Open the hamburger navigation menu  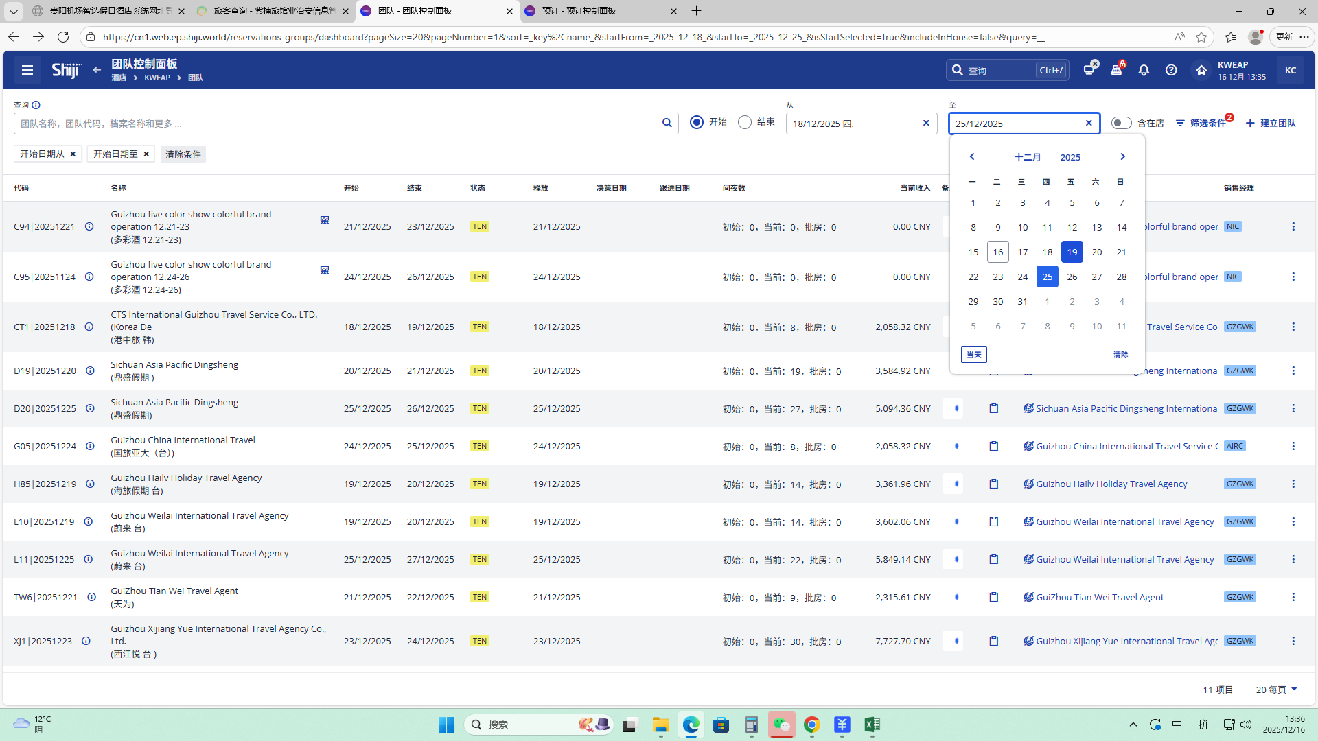[27, 70]
